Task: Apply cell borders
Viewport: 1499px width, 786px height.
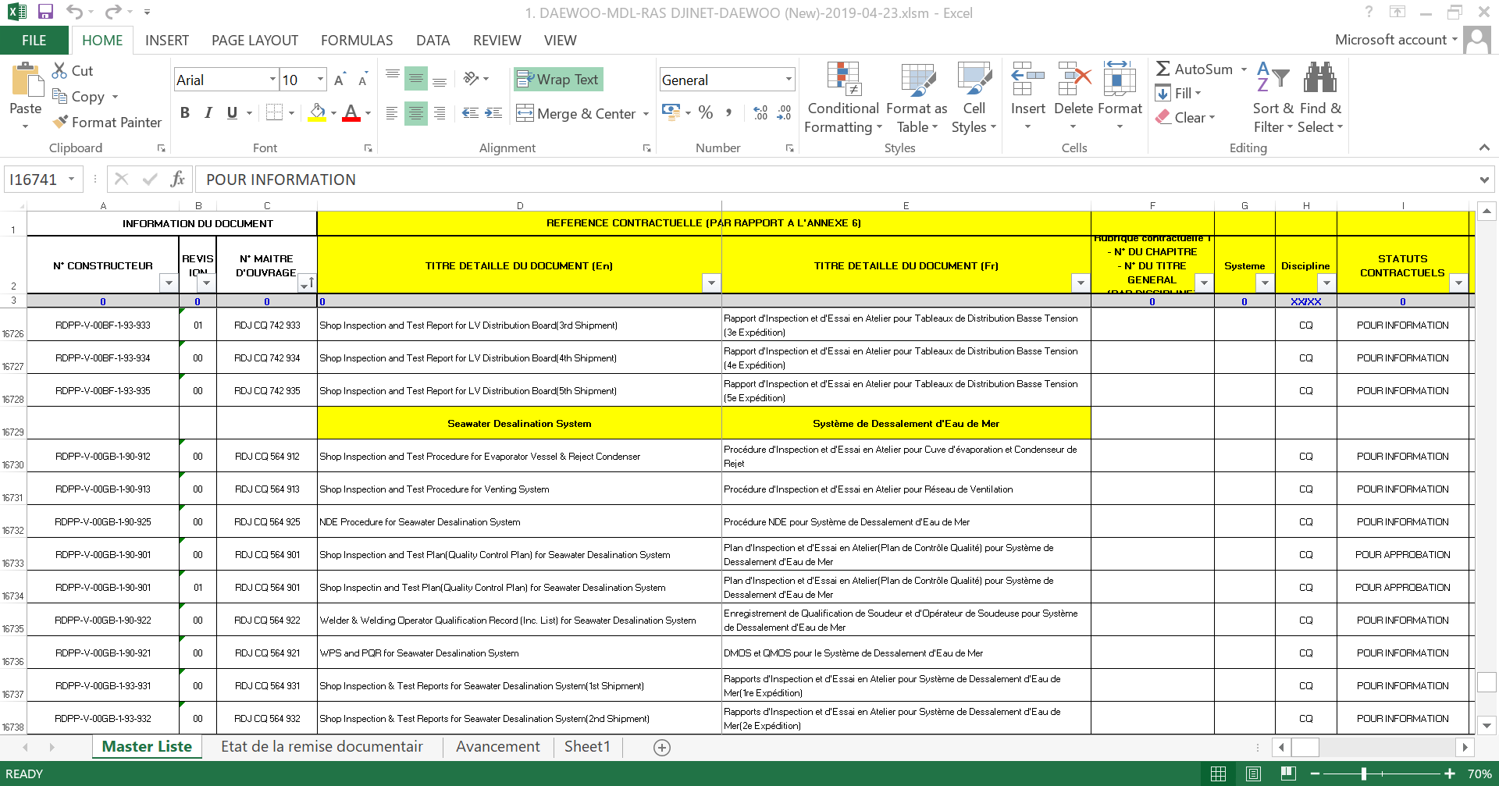Action: (x=274, y=112)
